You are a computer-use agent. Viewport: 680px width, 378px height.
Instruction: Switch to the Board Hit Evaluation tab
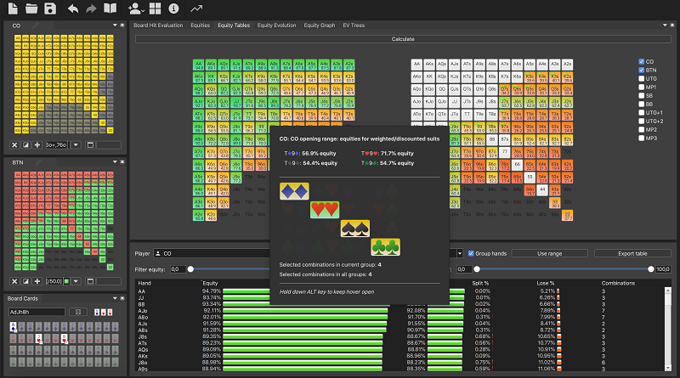[158, 25]
